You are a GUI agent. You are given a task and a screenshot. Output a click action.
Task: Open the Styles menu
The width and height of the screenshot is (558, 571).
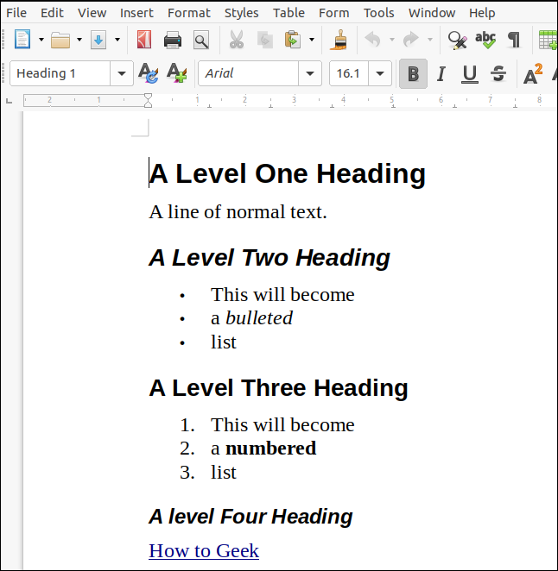coord(241,12)
